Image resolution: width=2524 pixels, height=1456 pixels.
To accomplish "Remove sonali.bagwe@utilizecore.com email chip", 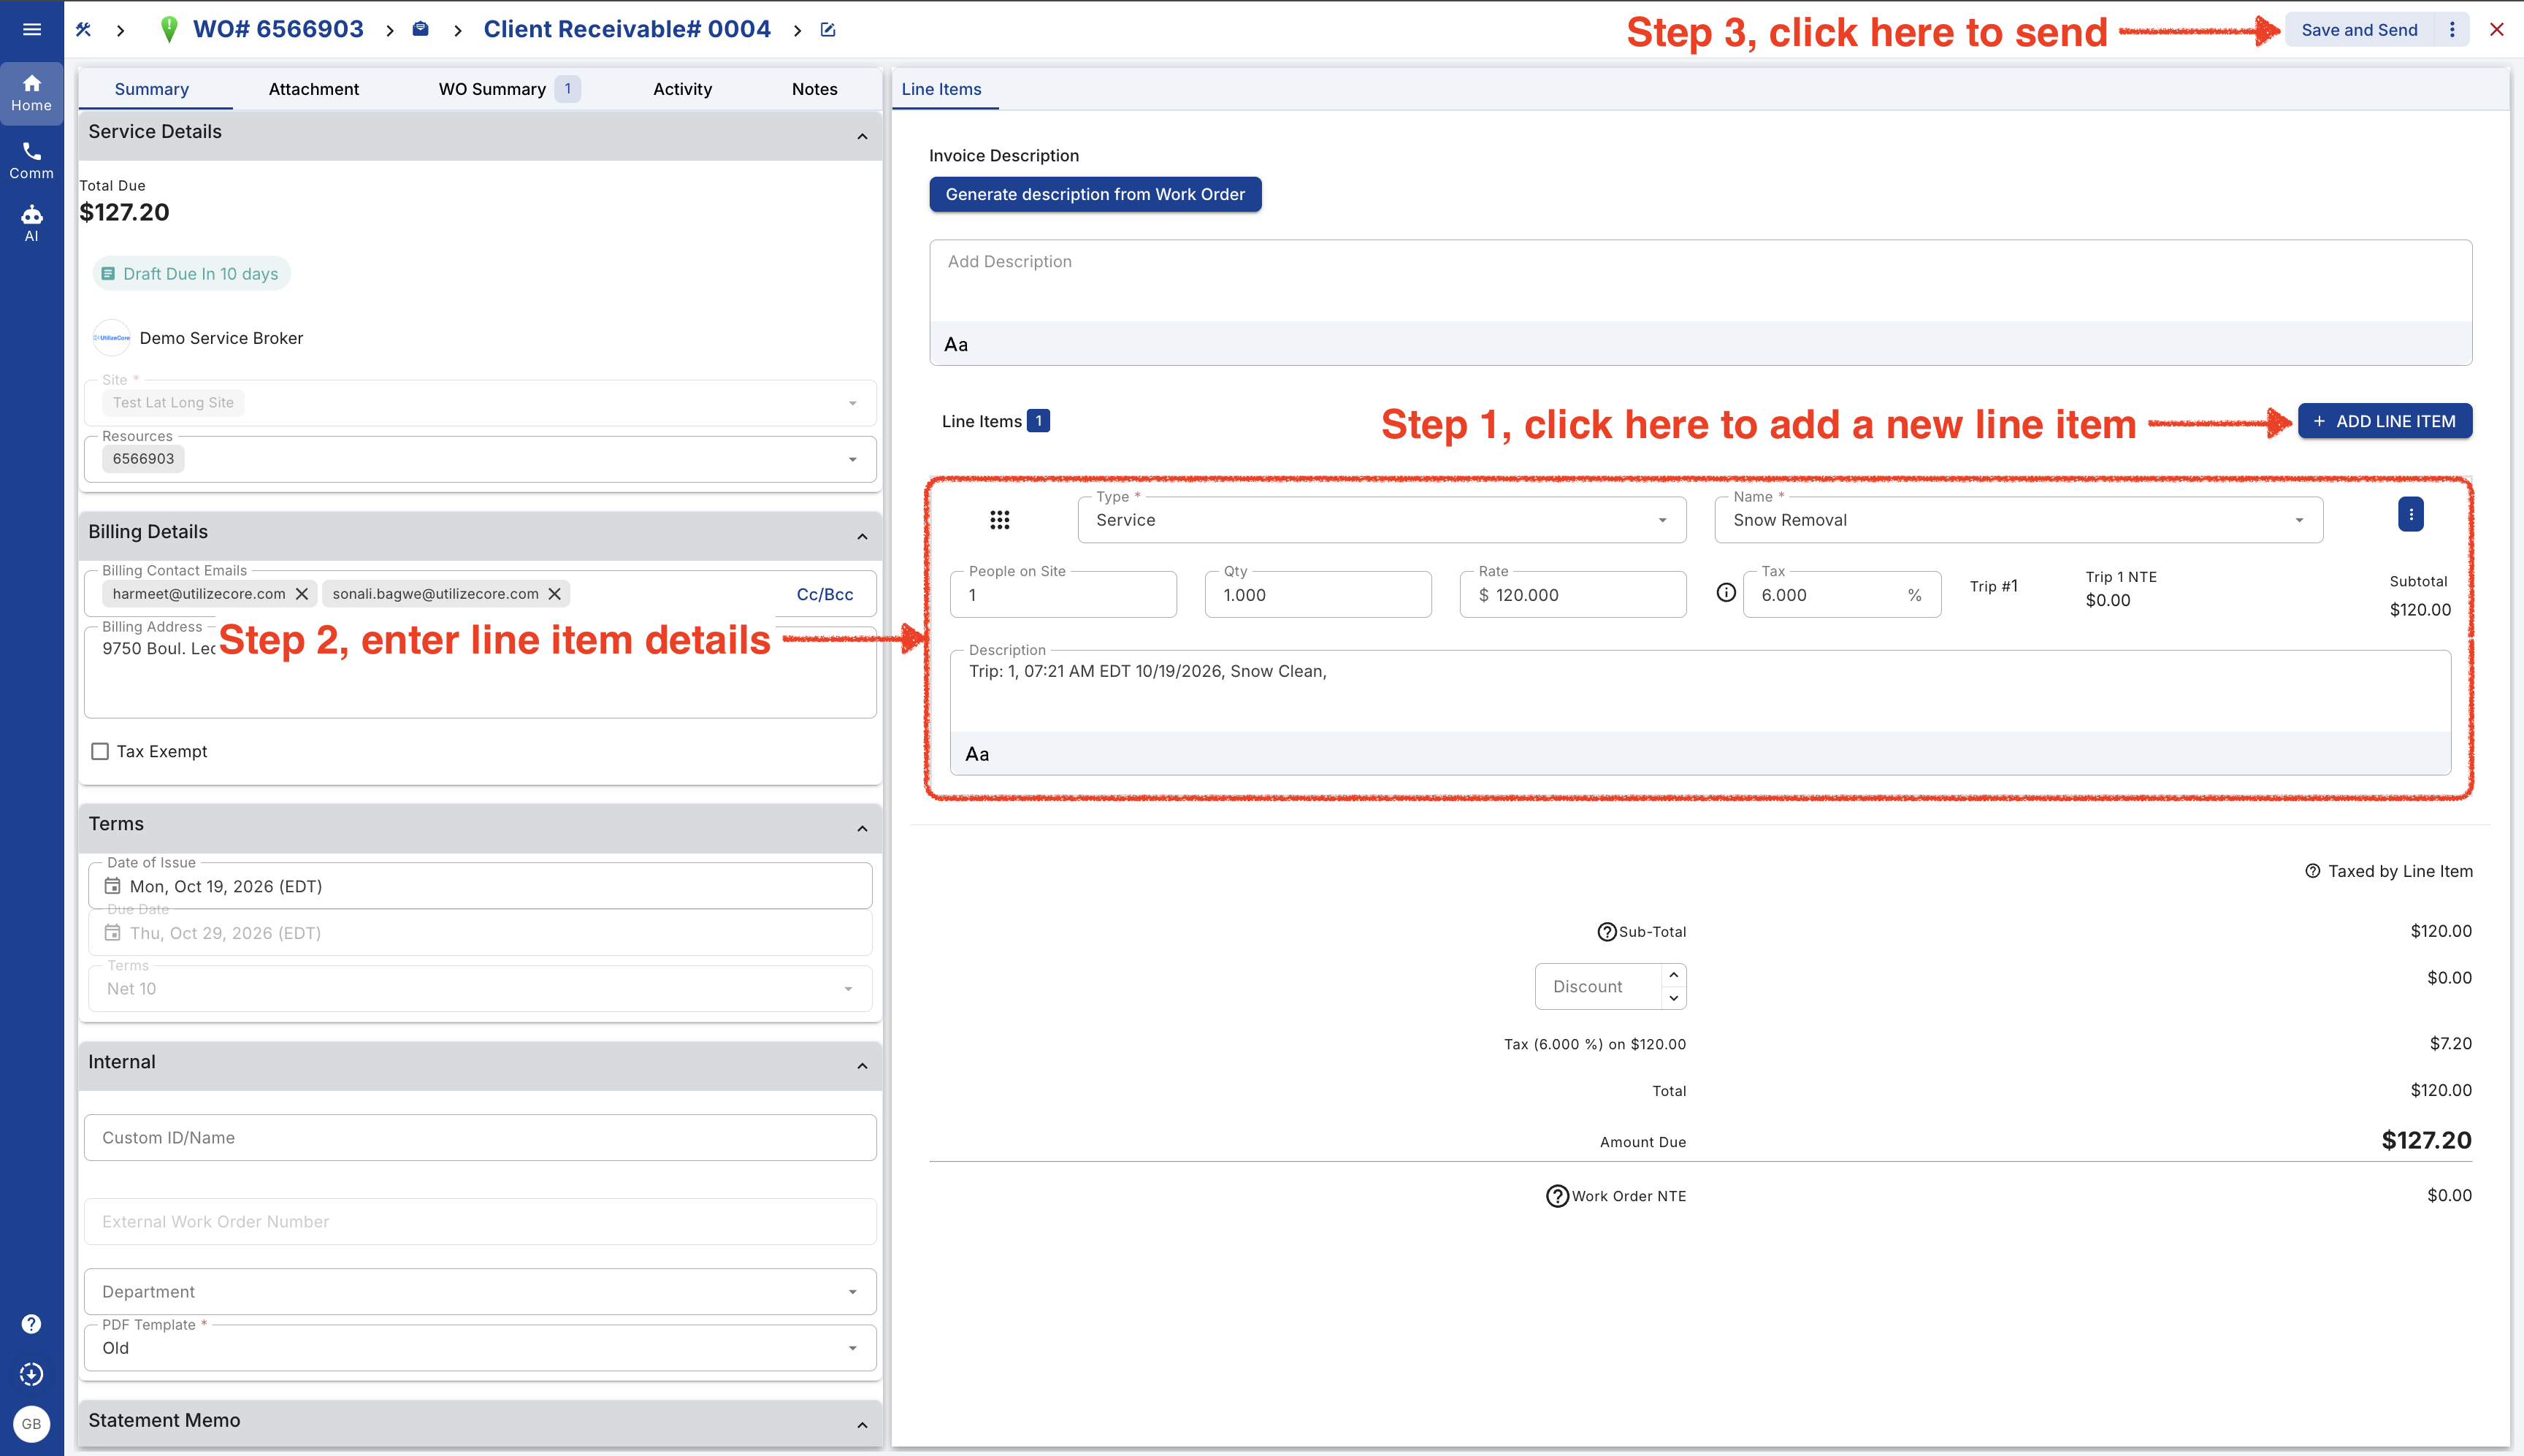I will coord(555,594).
